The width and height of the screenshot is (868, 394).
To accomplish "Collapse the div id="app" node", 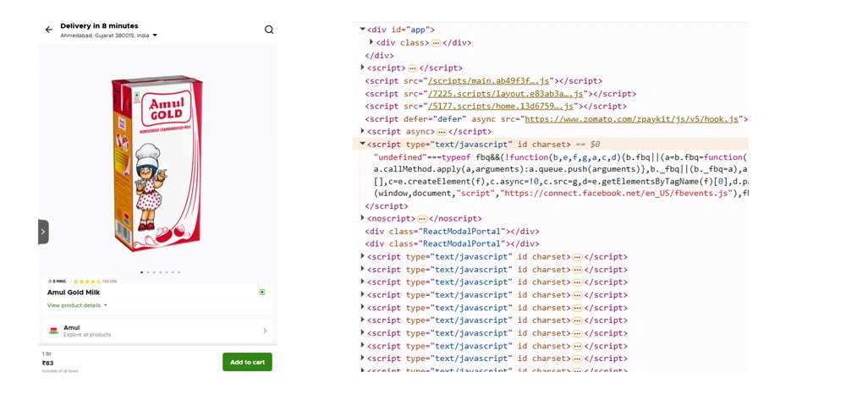I will tap(363, 30).
